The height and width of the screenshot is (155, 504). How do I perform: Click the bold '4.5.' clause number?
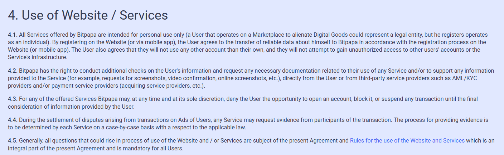coord(13,141)
